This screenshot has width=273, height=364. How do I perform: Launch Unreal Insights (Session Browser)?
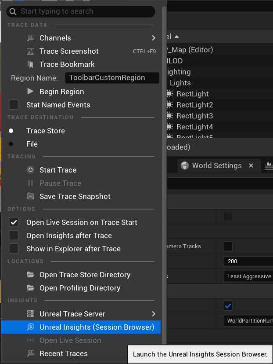pyautogui.click(x=81, y=327)
